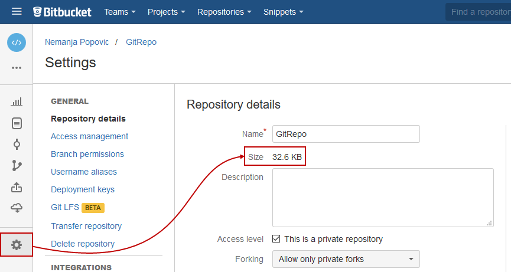Open the Downloads cloud icon
The height and width of the screenshot is (272, 511).
click(x=17, y=207)
